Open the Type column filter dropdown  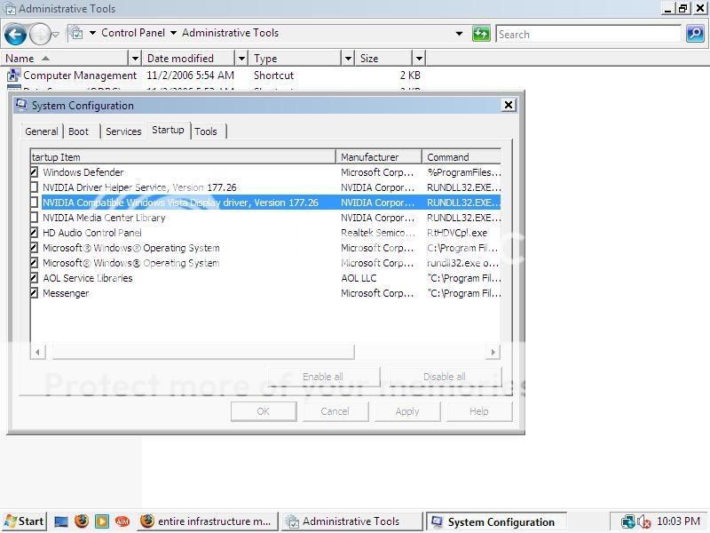pyautogui.click(x=348, y=59)
